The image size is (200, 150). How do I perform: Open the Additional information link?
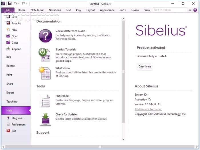click(148, 109)
